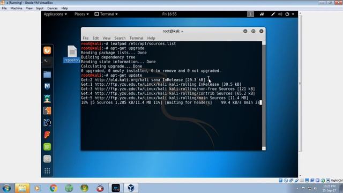Open VirtualBox window File menu

click(x=4, y=9)
